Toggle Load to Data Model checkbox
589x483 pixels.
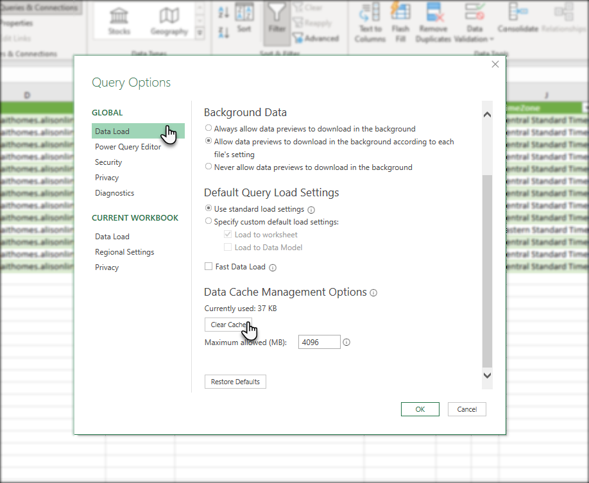[x=228, y=247]
